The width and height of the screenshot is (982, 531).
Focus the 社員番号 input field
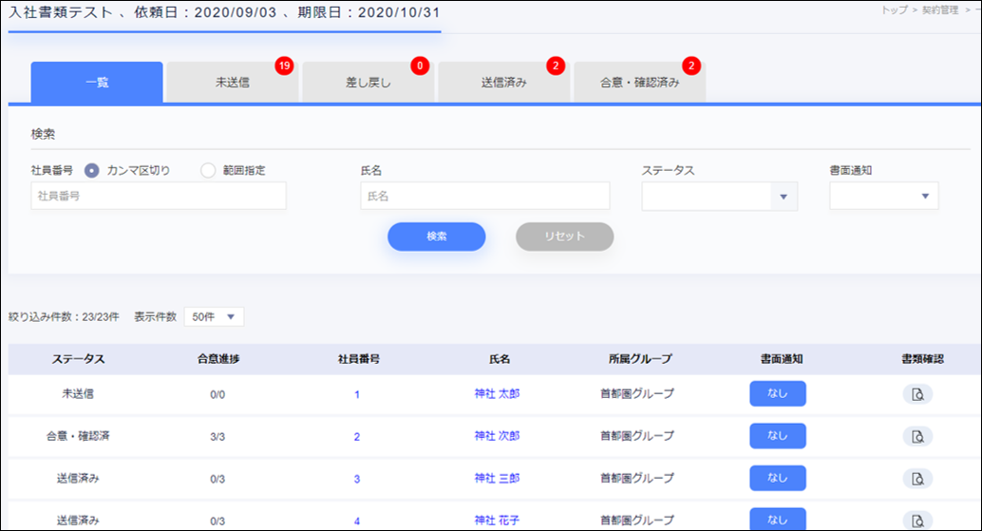point(159,196)
